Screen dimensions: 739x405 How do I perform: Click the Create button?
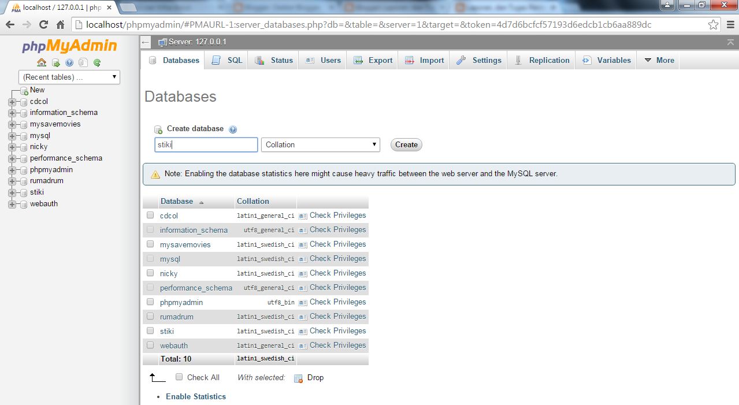[406, 145]
